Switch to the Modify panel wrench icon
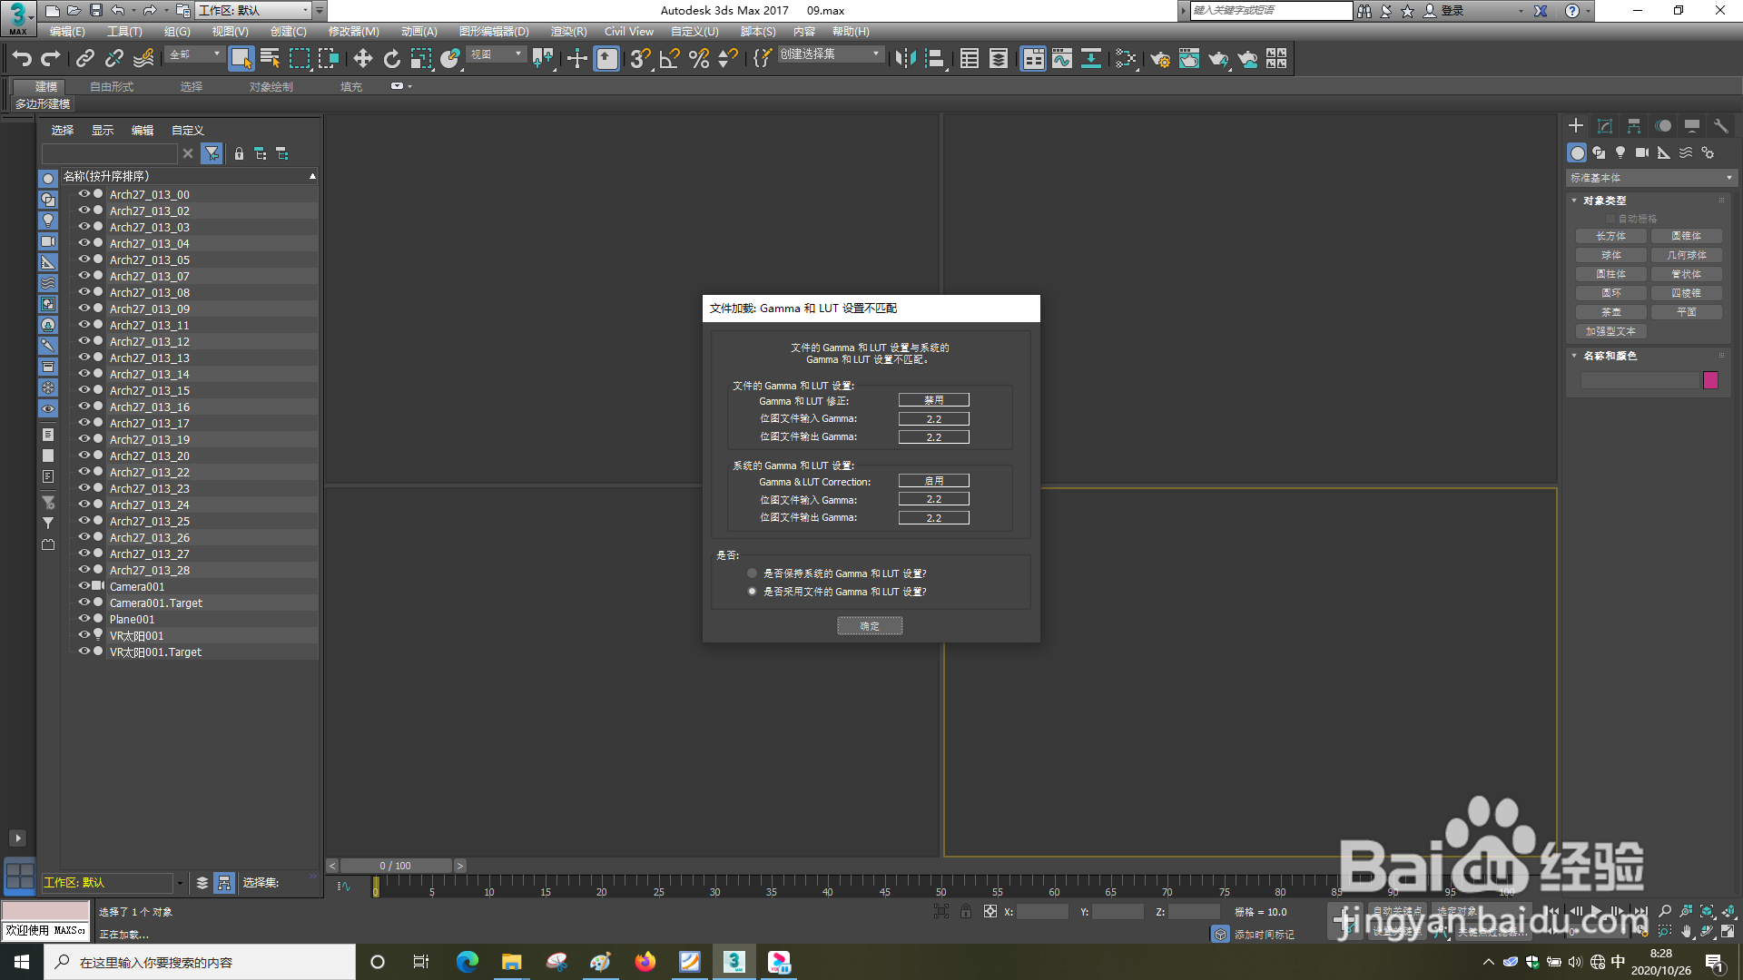 pyautogui.click(x=1720, y=126)
